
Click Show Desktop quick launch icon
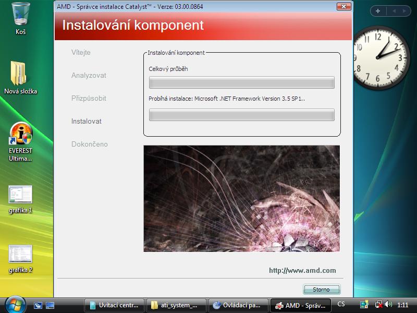50,305
